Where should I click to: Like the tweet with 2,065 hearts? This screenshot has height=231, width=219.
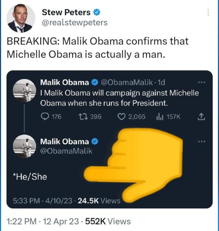(122, 117)
